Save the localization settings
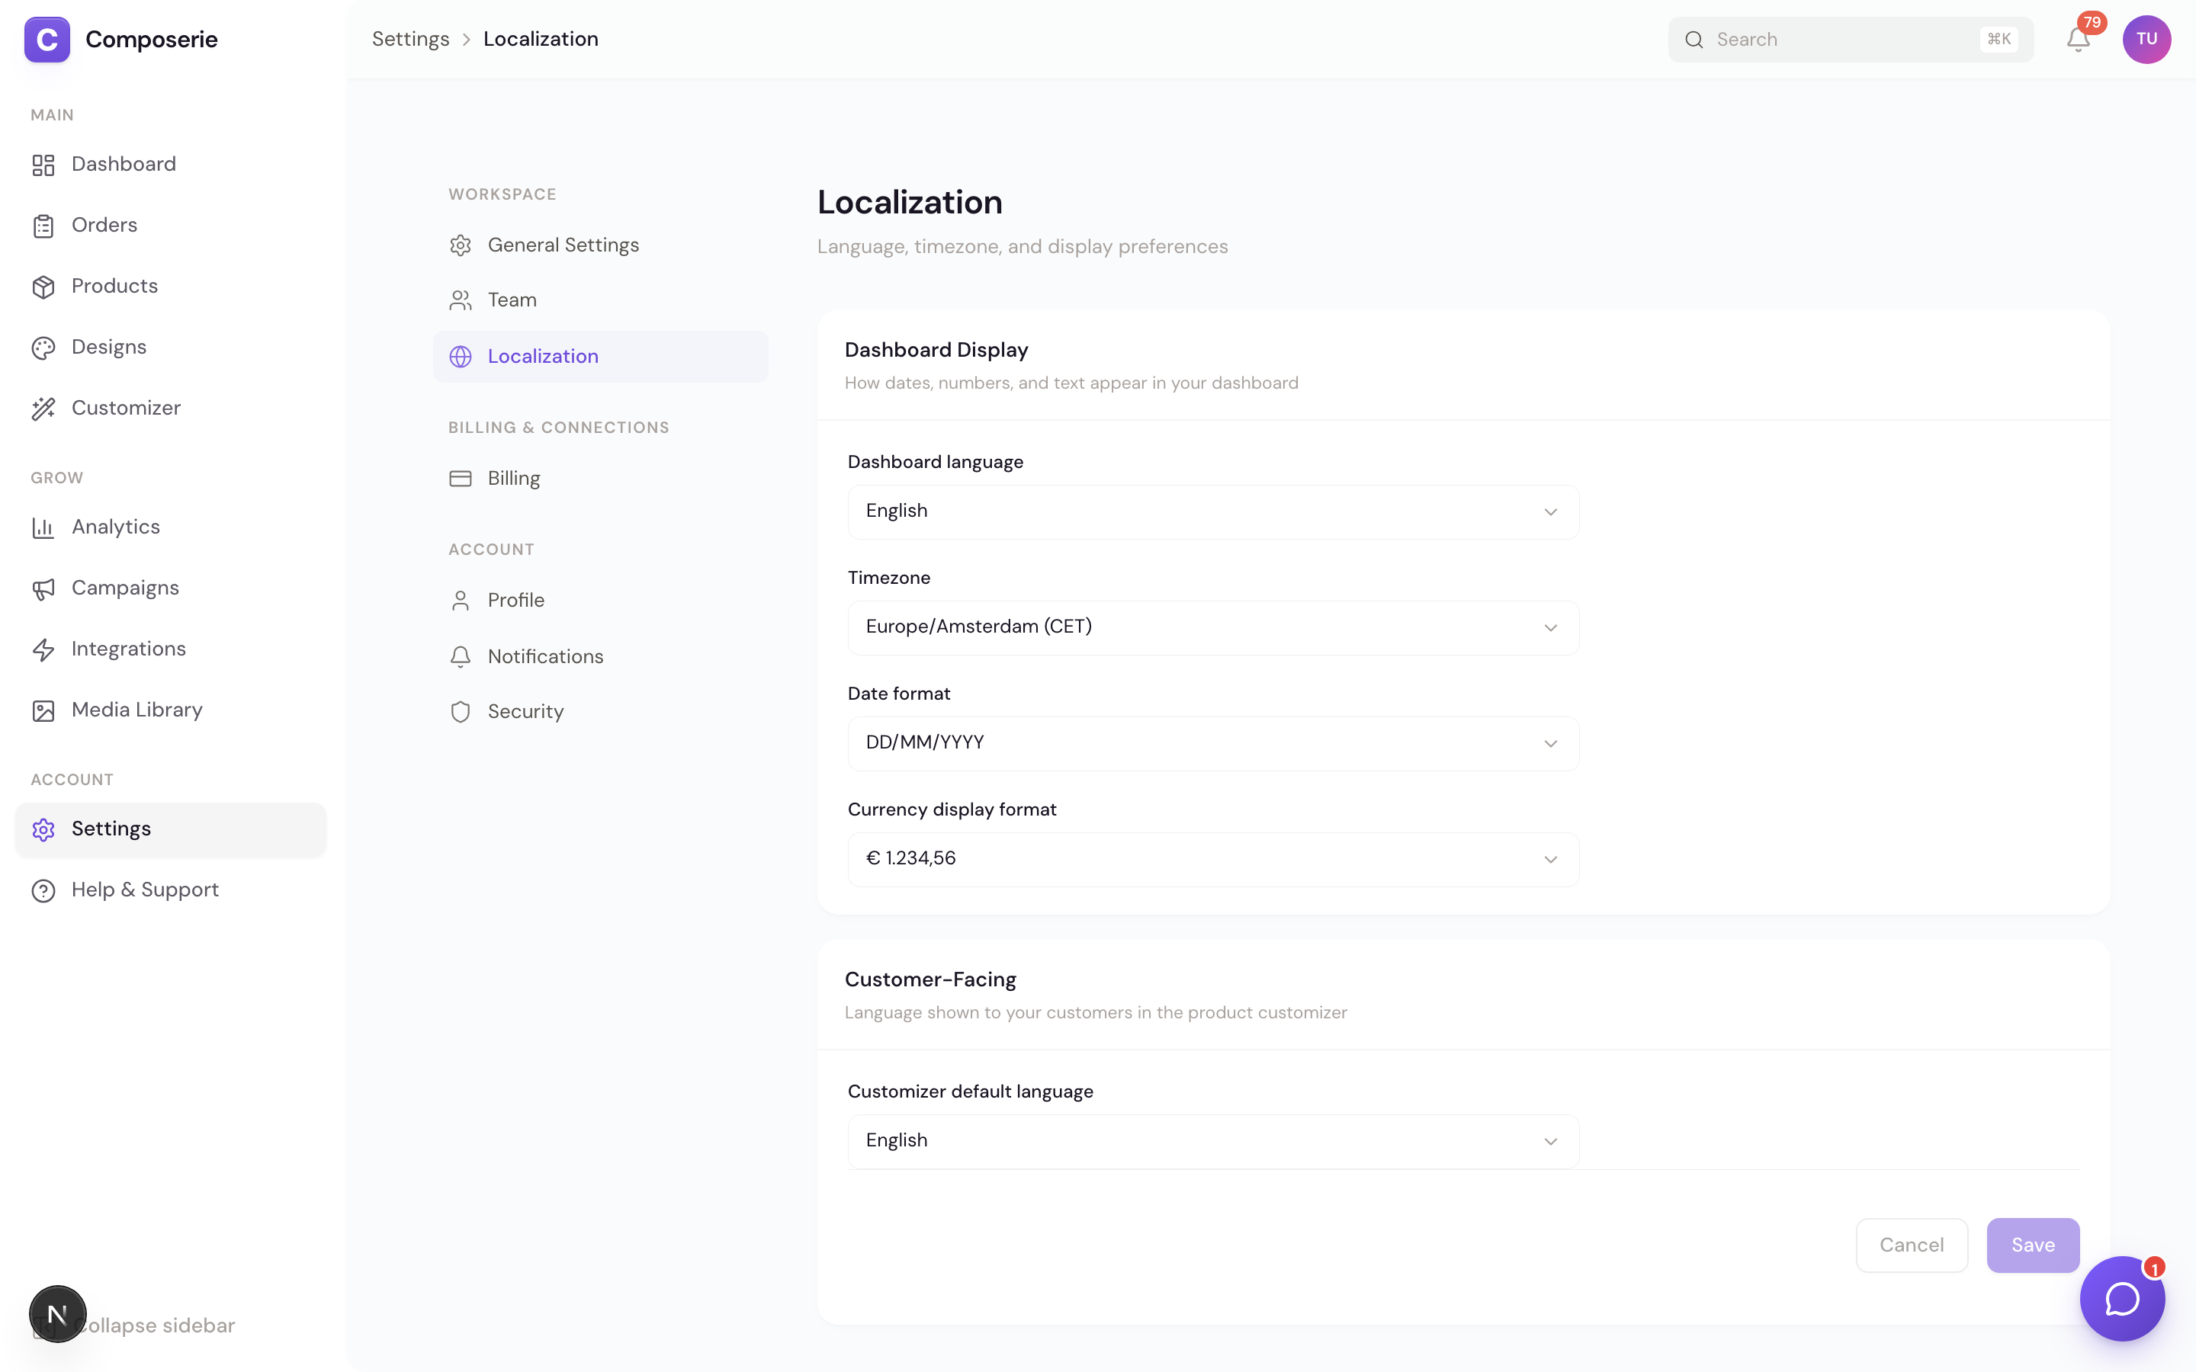 pos(2033,1245)
